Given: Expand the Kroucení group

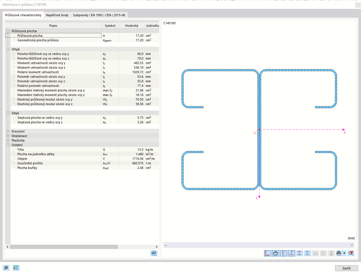Looking at the screenshot, I should [x=8, y=131].
